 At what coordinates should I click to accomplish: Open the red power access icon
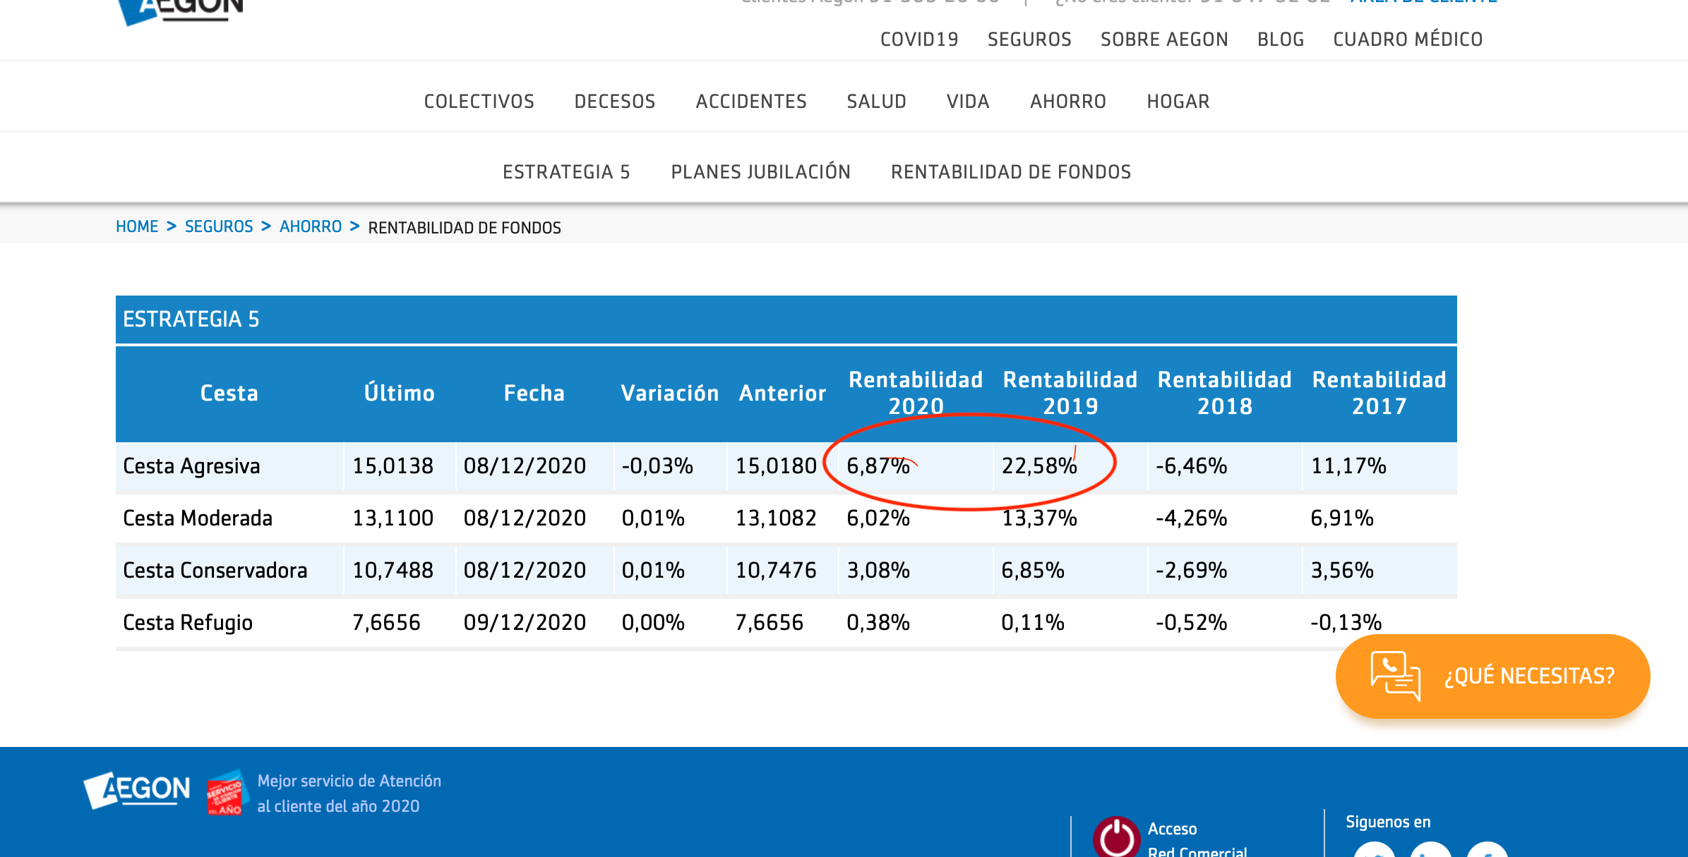pos(1116,838)
